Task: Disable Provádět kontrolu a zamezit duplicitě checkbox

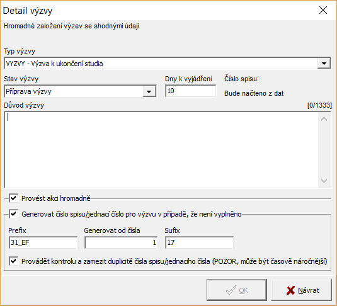Action: point(13,261)
